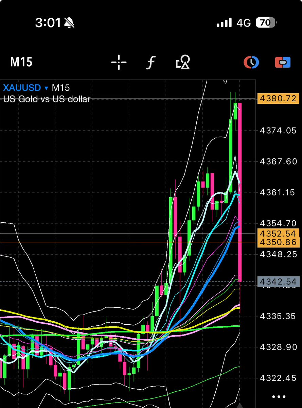Tap the 4361.15 price scale value

point(278,192)
